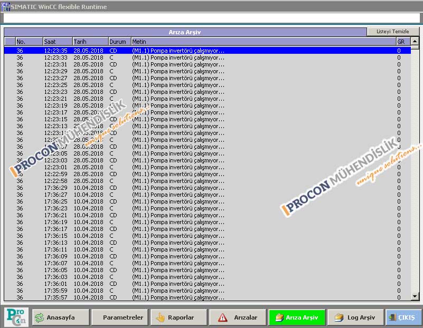Screen dimensions: 423x328
Task: Select the alarm row at 17:36:29
Action: 207,188
